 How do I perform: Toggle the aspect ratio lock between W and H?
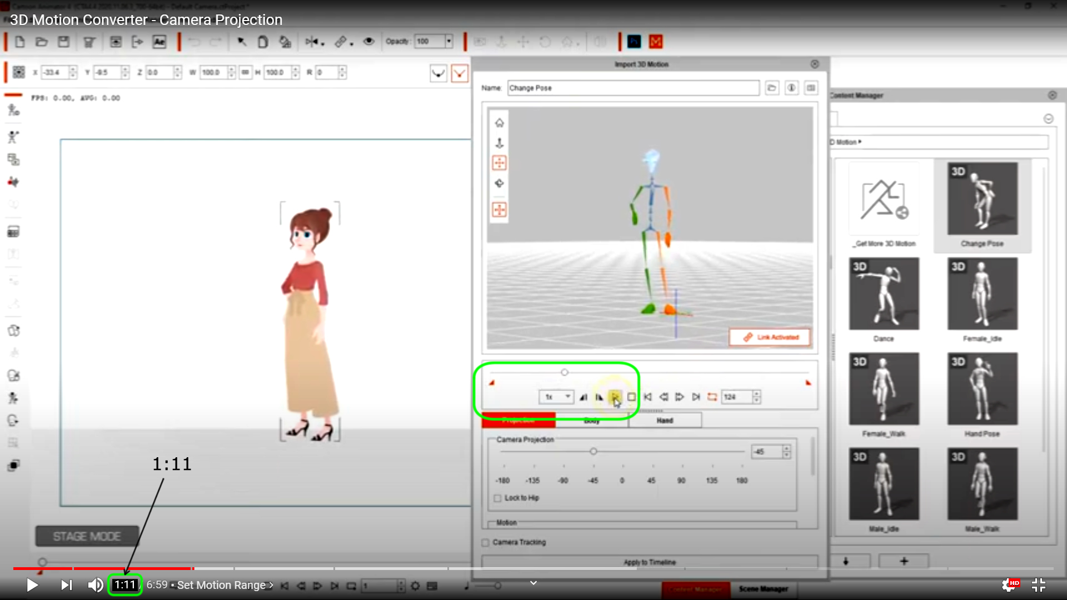click(245, 72)
